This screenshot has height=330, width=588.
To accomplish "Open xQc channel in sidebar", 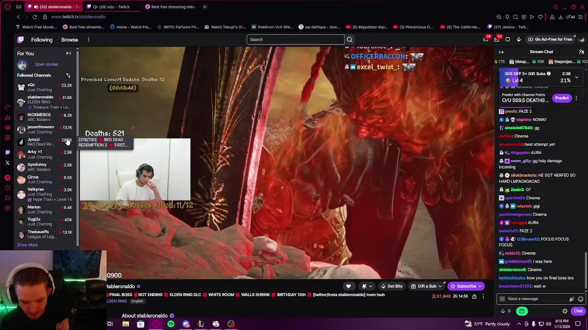I will click(45, 87).
